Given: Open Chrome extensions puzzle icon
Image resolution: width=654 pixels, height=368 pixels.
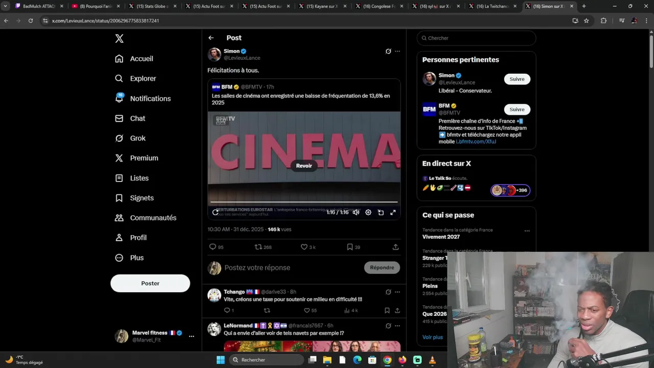Looking at the screenshot, I should point(603,21).
